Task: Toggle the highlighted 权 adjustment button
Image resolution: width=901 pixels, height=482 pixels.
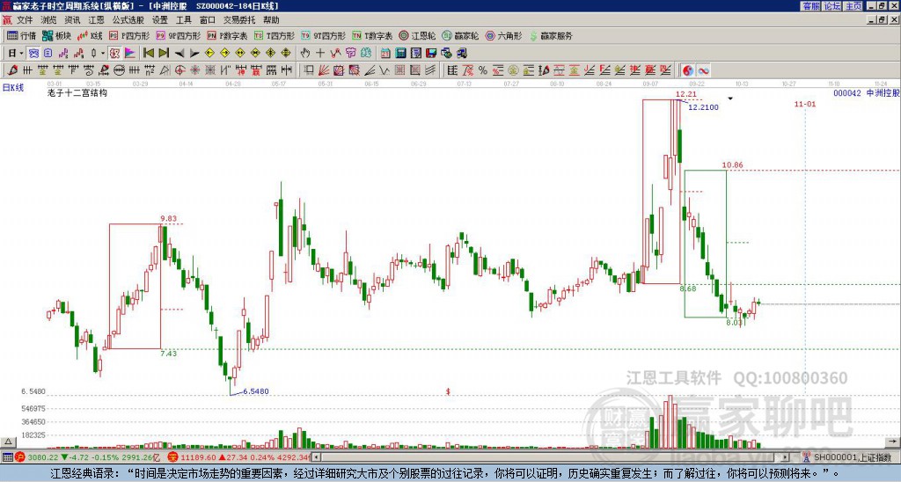Action: pos(114,53)
